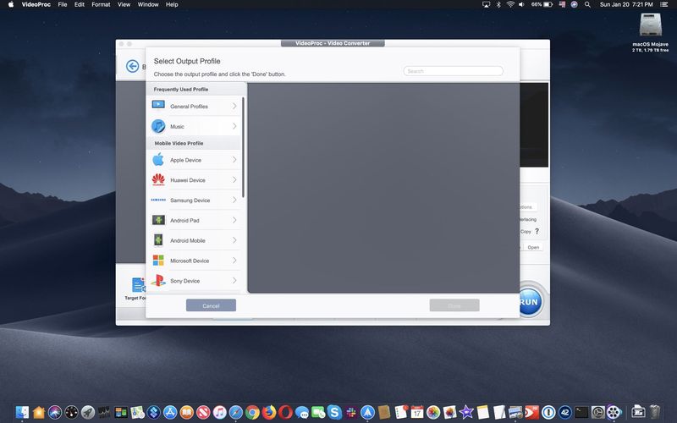The height and width of the screenshot is (423, 677).
Task: Open iTunes from the Dock
Action: [219, 412]
